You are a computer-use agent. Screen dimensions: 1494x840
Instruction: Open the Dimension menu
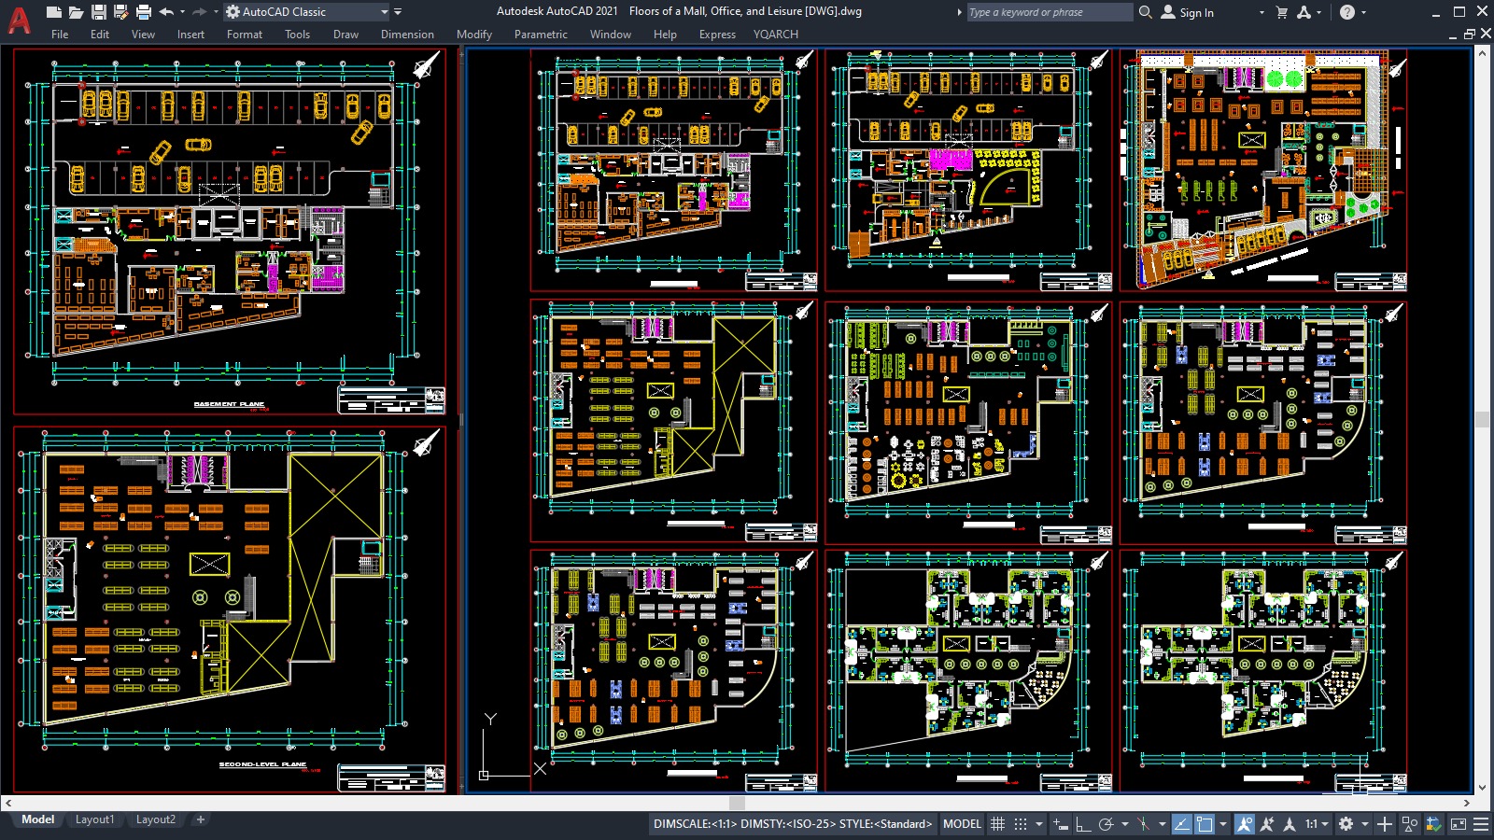tap(407, 35)
